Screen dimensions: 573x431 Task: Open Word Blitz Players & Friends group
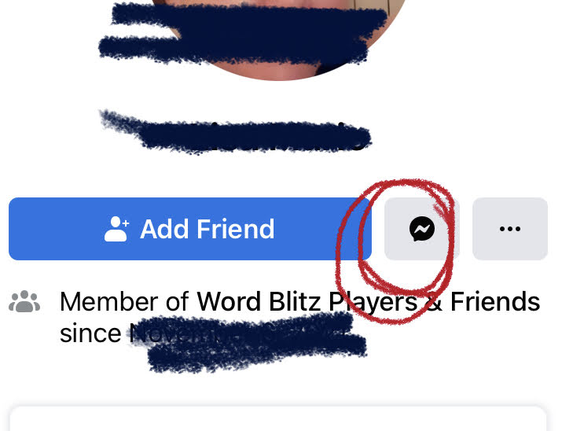coord(369,302)
